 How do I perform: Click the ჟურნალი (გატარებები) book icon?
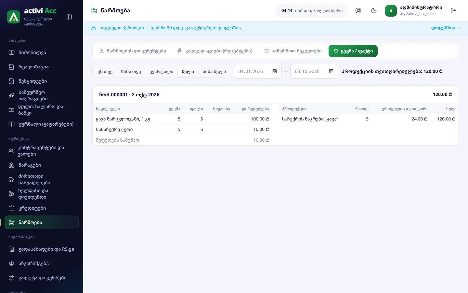point(11,124)
